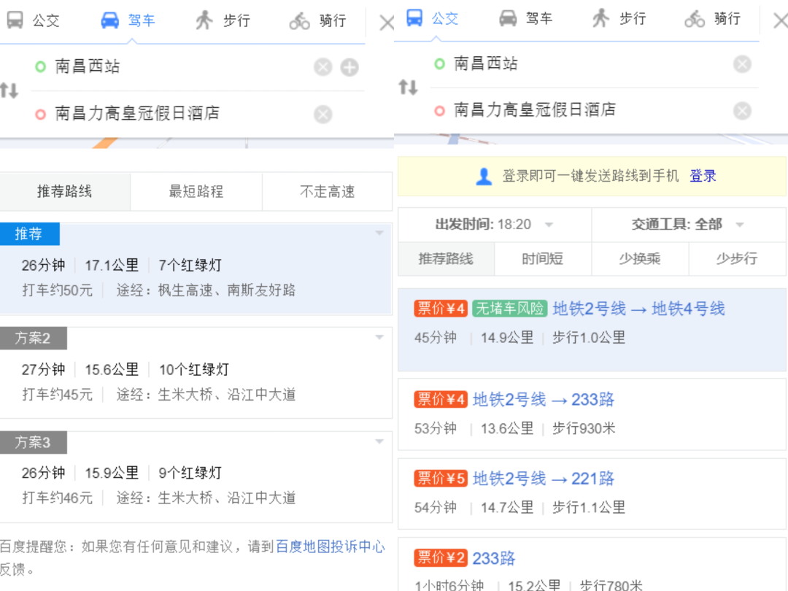The height and width of the screenshot is (591, 788).
Task: Close the right route panel with X
Action: pos(781,20)
